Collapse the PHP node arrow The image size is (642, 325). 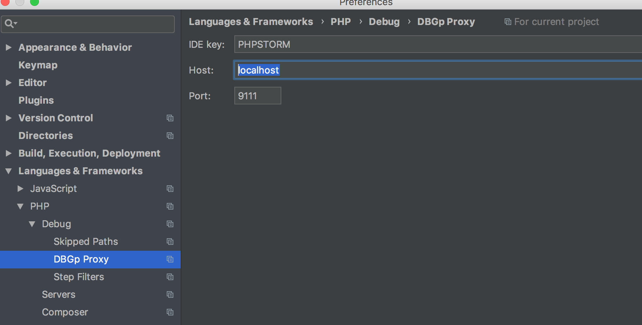coord(20,206)
